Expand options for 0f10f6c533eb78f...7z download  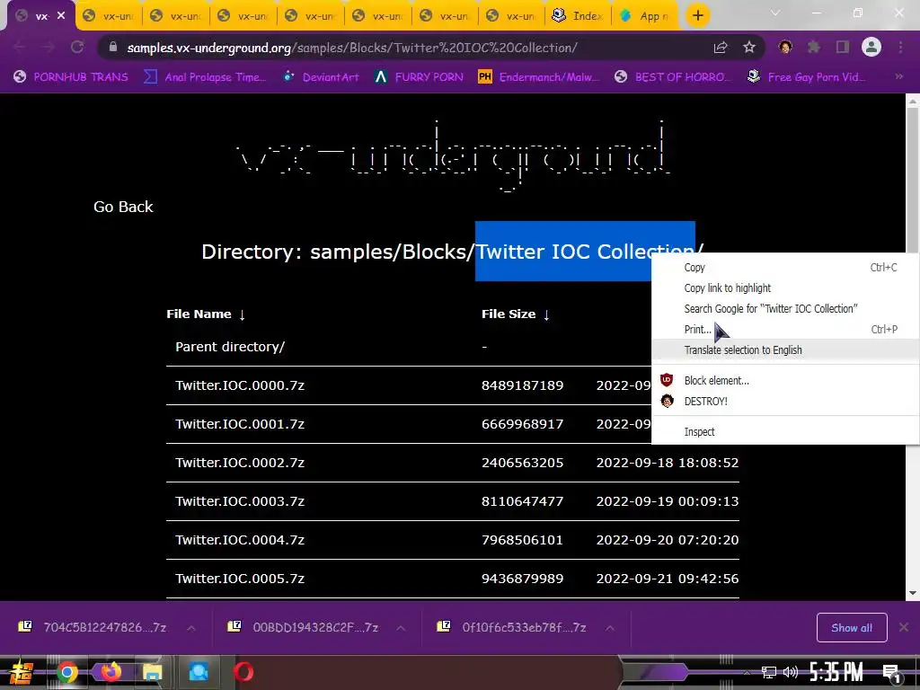[610, 628]
